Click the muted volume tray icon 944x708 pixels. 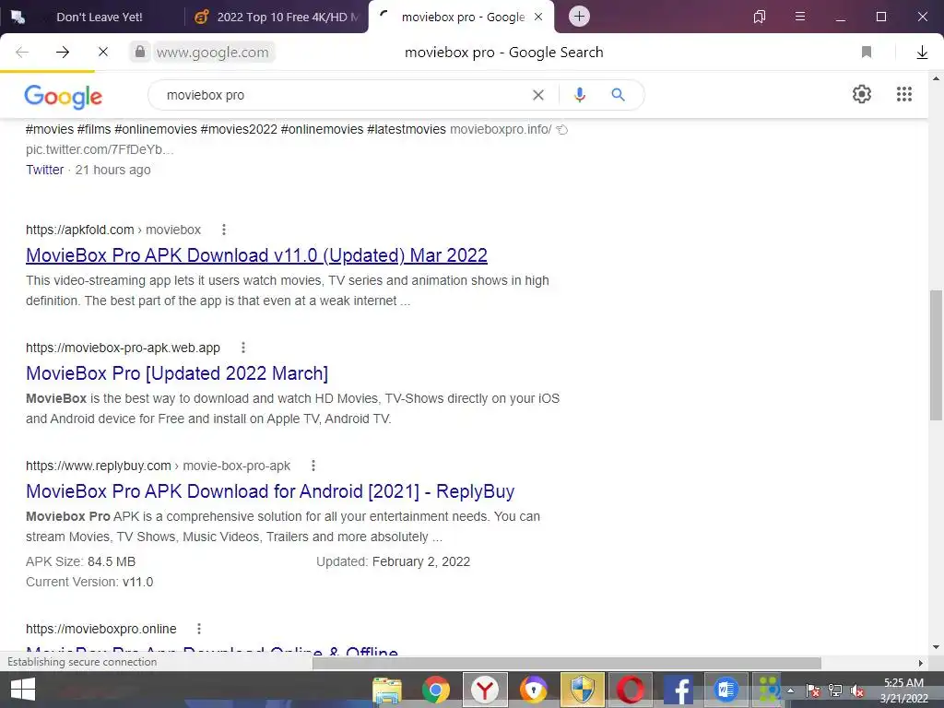[856, 690]
